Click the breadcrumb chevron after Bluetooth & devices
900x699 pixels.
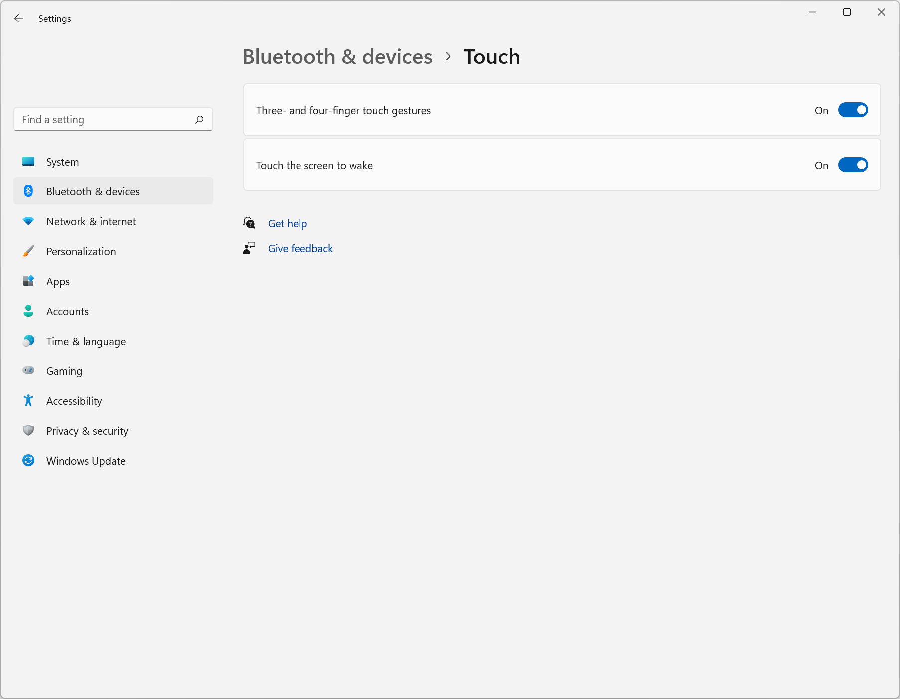coord(448,57)
